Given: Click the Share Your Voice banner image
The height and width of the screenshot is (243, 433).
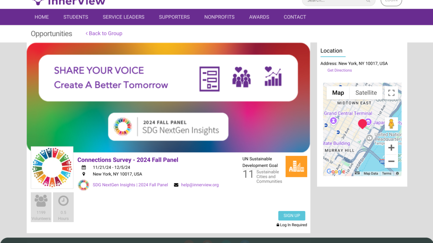Looking at the screenshot, I should click(x=168, y=98).
